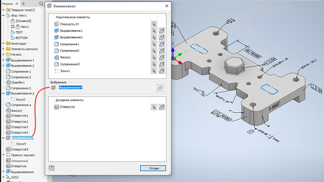Click selected Выдавливание4 field in dialog
324x182 pixels.
point(71,87)
